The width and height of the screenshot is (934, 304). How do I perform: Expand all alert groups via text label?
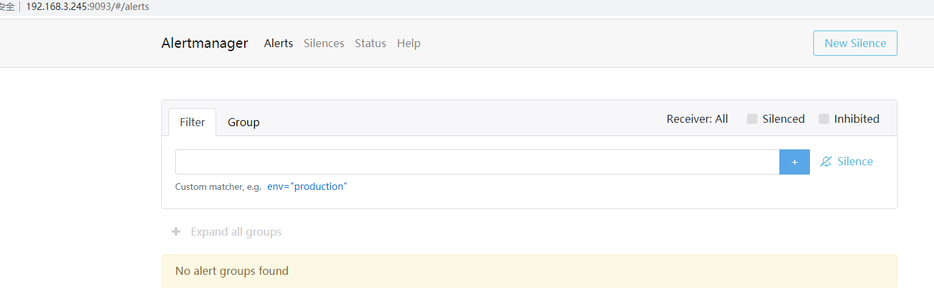[x=235, y=232]
